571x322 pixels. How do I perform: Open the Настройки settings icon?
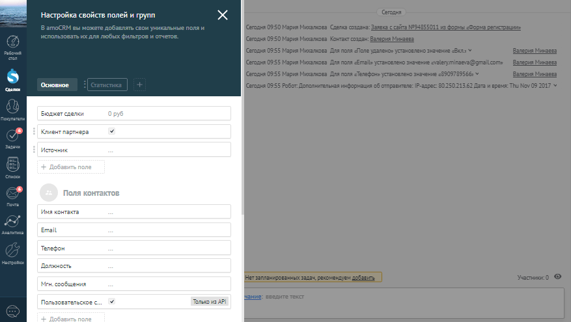[x=13, y=251]
